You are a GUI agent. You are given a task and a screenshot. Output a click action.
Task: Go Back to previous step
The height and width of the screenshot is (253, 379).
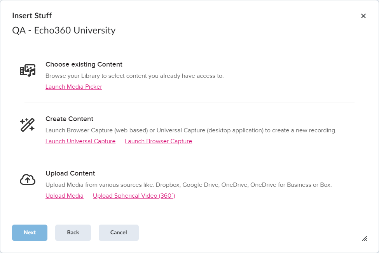coord(73,233)
